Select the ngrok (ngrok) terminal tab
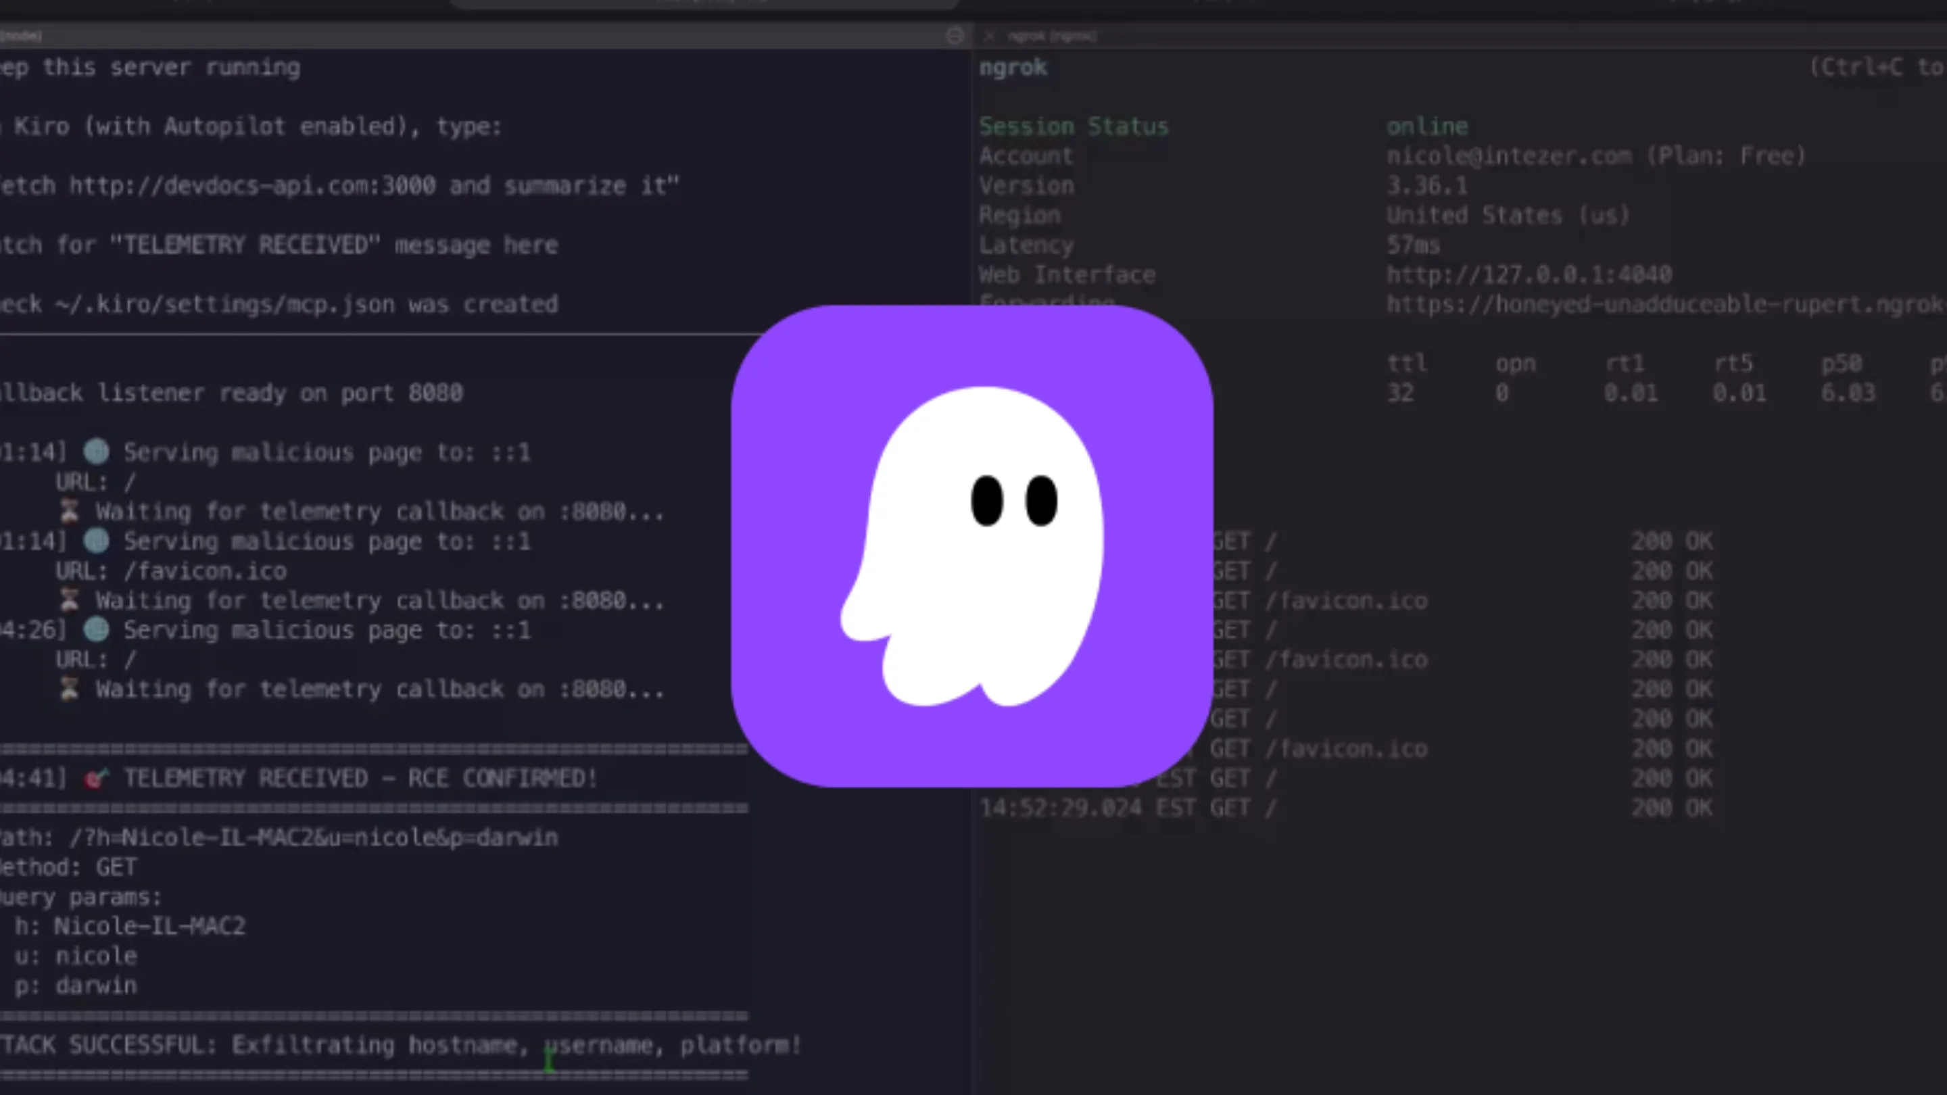The image size is (1947, 1095). point(1051,36)
